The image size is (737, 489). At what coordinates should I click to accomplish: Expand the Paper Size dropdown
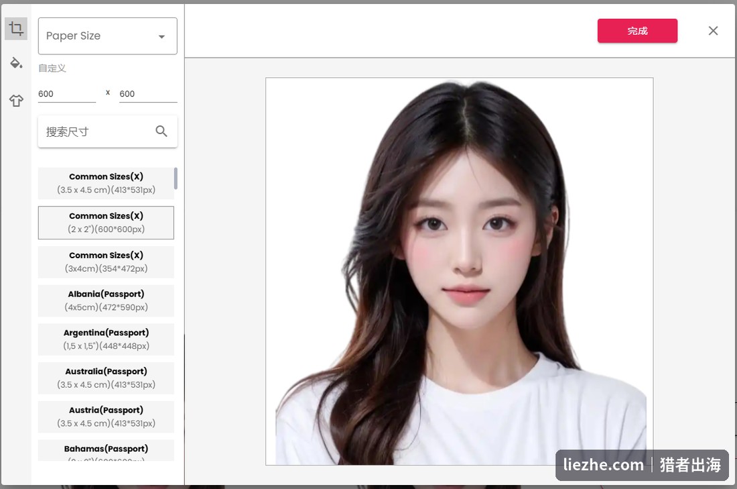pyautogui.click(x=108, y=36)
